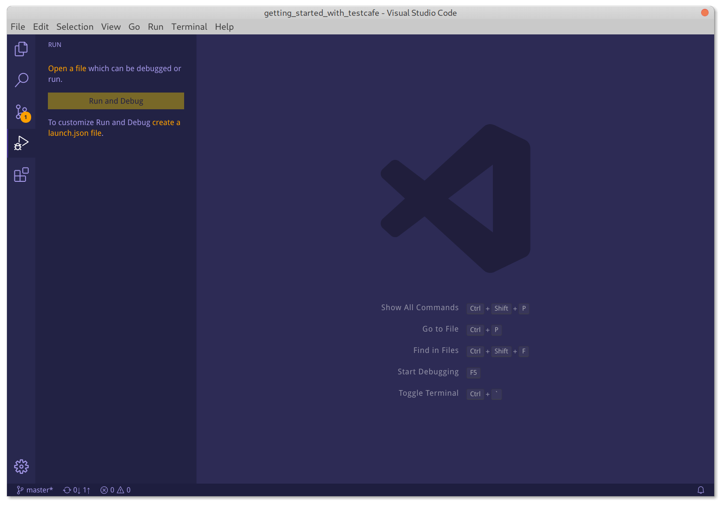Click 'Show All Commands' label
Image resolution: width=723 pixels, height=505 pixels.
[420, 307]
